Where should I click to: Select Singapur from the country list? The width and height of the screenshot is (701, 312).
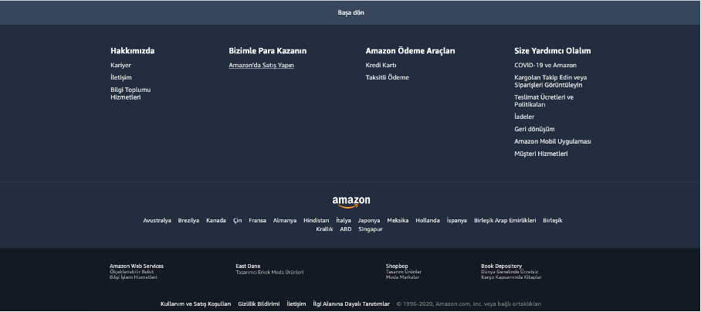371,229
